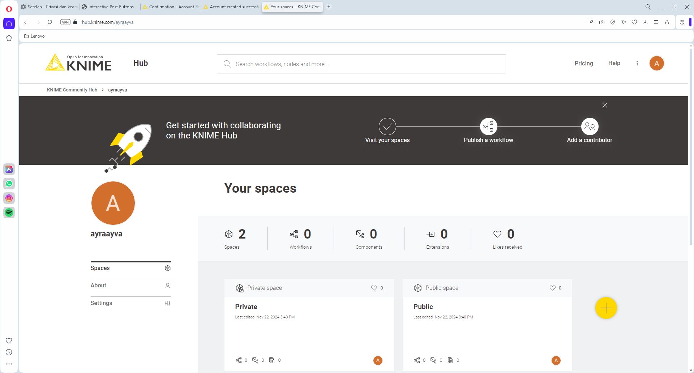Open the Public space card title

(x=423, y=306)
